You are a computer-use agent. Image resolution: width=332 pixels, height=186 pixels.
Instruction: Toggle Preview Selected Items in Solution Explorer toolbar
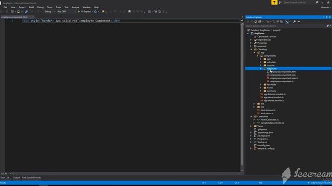tap(299, 22)
